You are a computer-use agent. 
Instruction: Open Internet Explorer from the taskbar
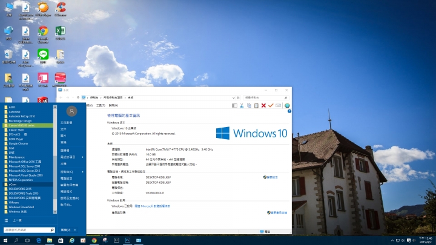(x=71, y=240)
